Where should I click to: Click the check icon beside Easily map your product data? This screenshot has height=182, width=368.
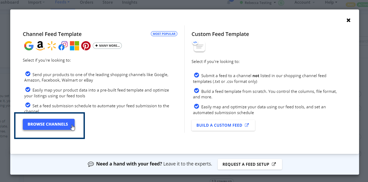[28, 90]
